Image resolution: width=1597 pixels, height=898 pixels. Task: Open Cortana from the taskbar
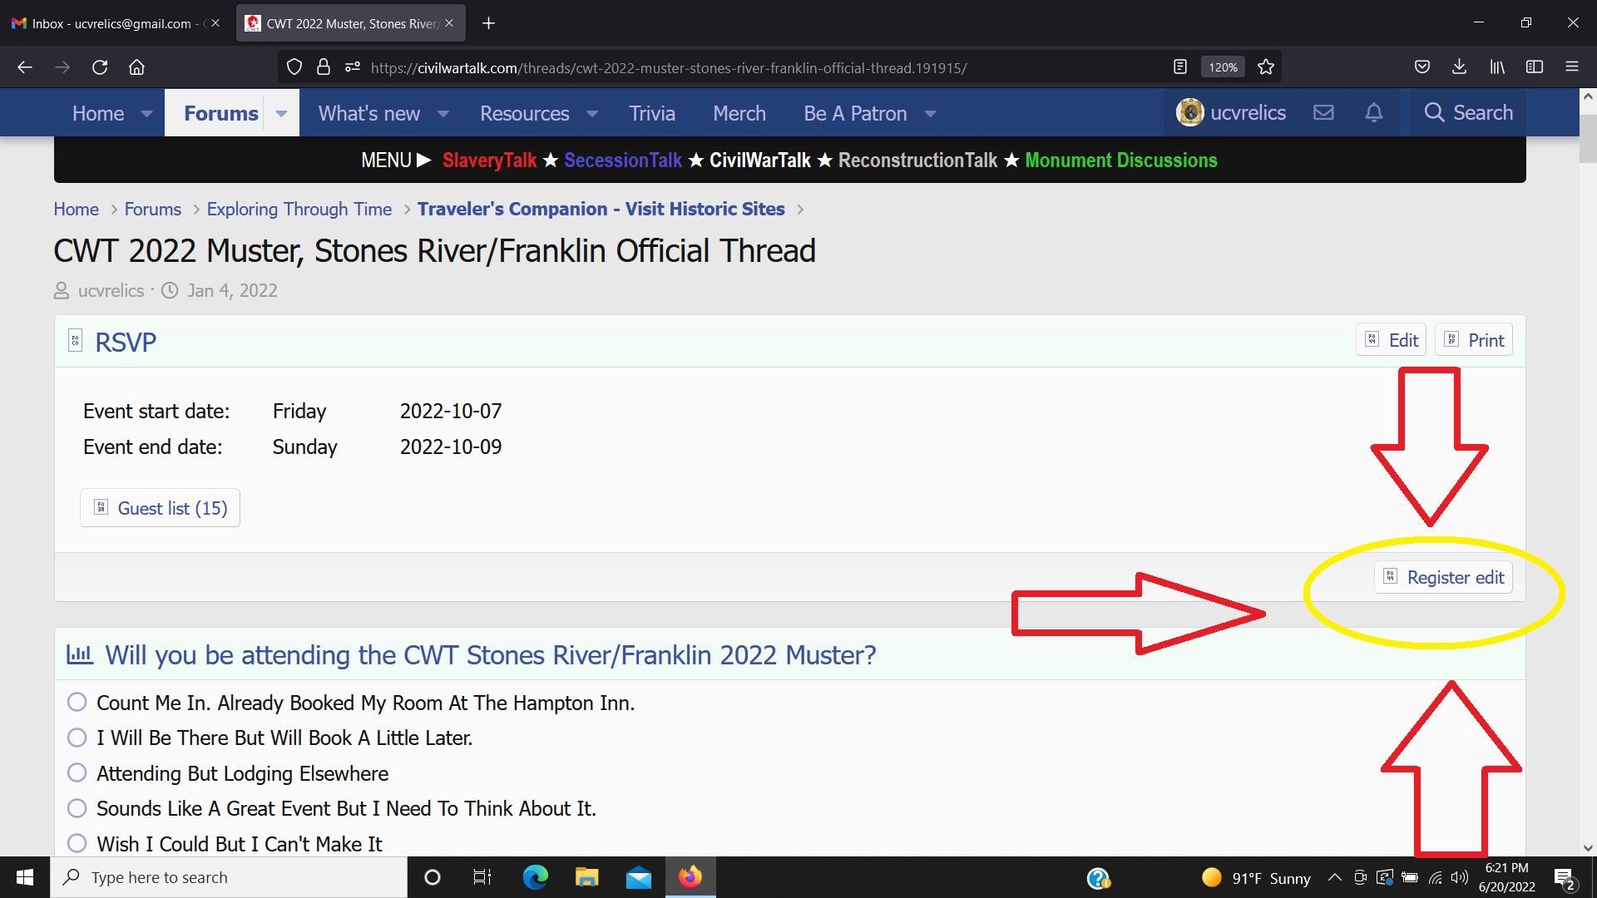(432, 877)
